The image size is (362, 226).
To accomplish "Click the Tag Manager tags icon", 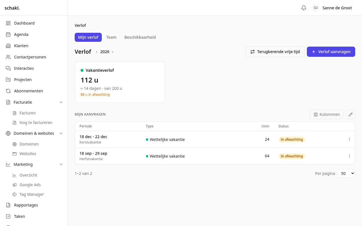I will coord(14,194).
